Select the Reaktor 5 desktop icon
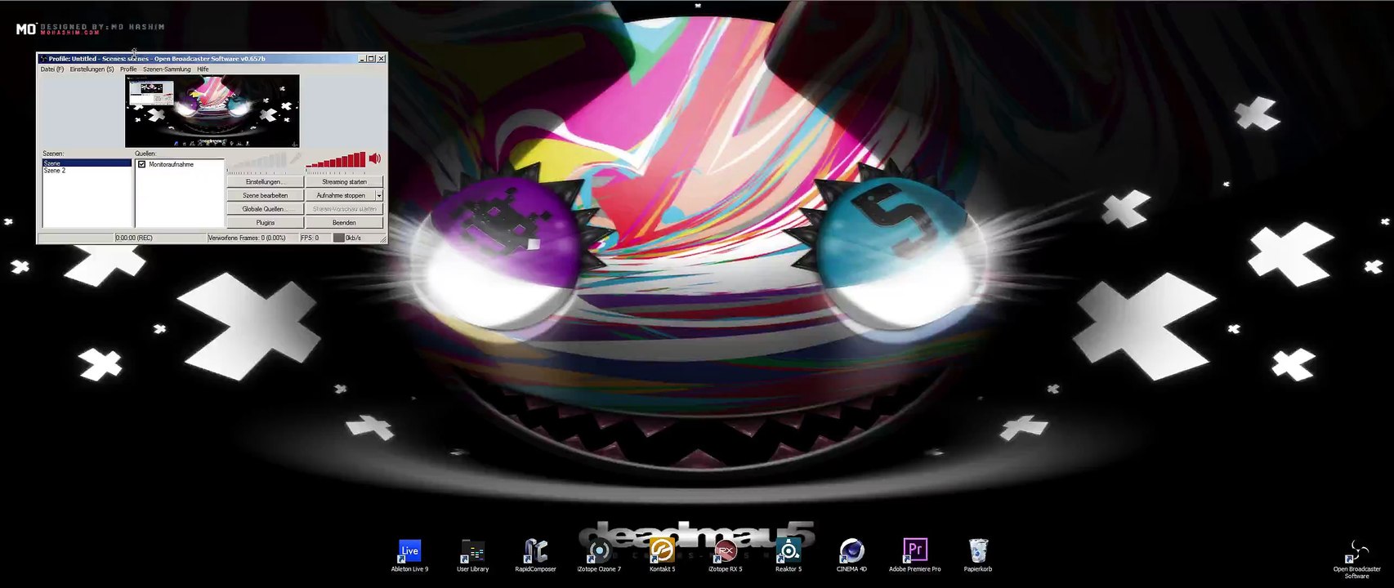 point(789,555)
